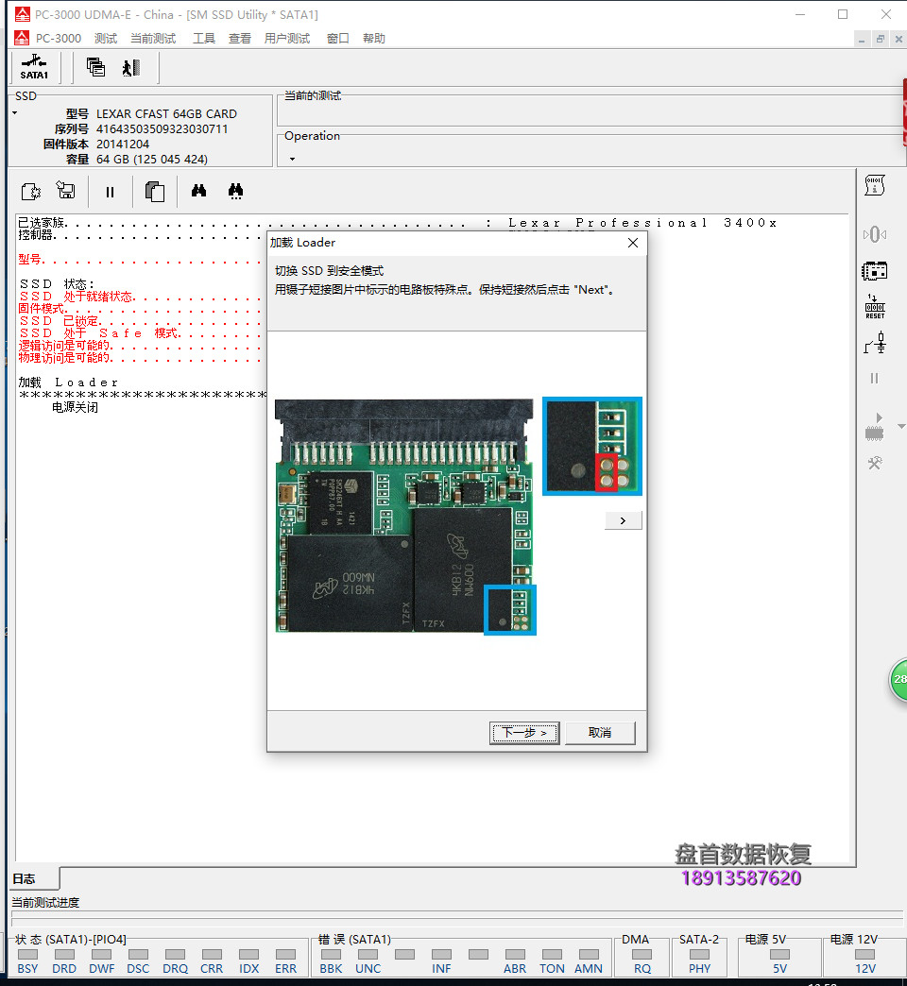Expand dropdown arrow beside play chip icon
The width and height of the screenshot is (907, 986).
point(901,426)
